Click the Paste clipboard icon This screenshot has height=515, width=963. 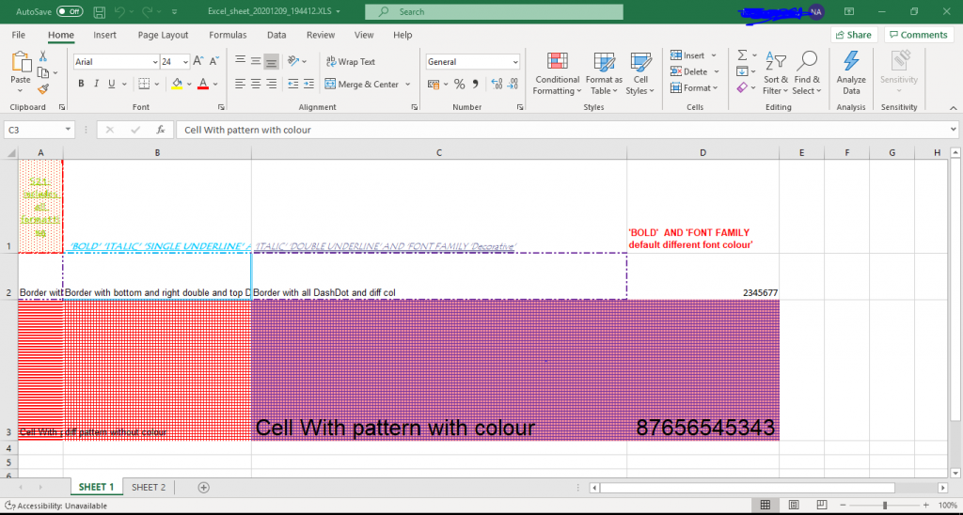[x=21, y=61]
